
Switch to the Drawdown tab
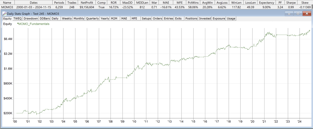[x=31, y=18]
